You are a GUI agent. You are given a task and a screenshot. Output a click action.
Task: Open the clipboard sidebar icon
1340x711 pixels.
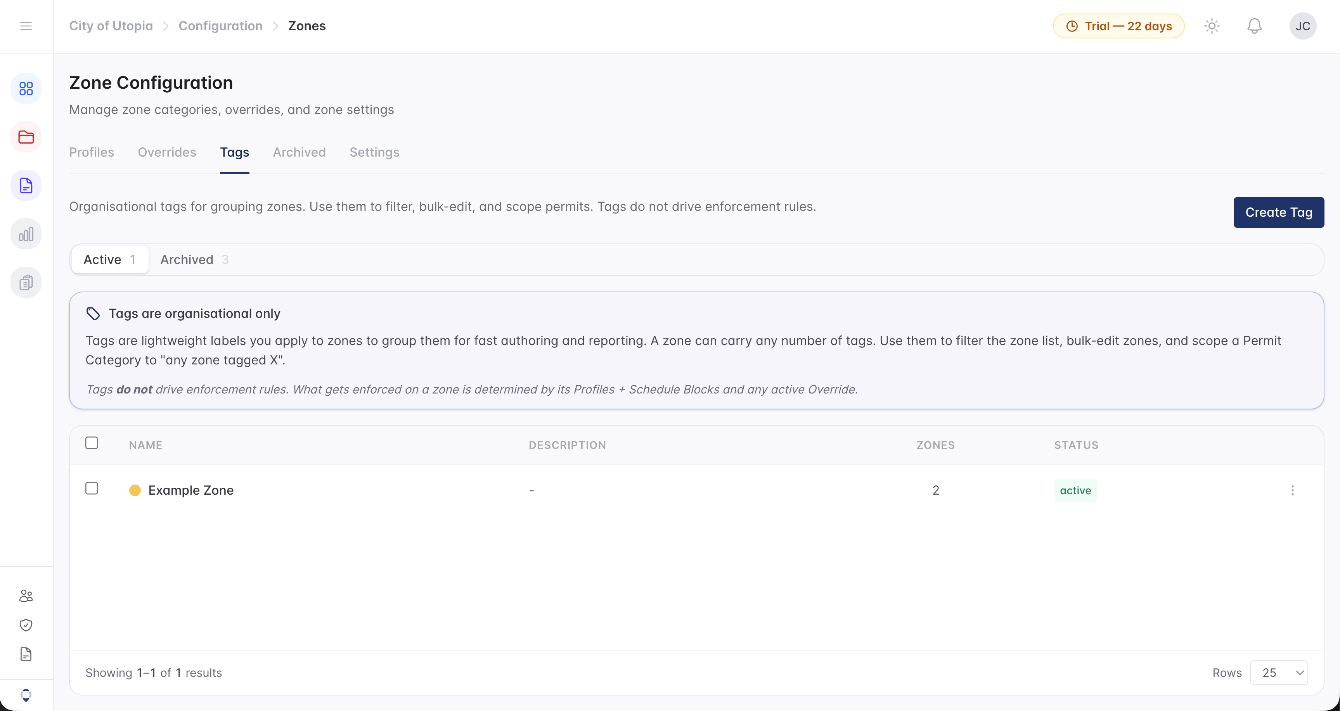(x=26, y=282)
